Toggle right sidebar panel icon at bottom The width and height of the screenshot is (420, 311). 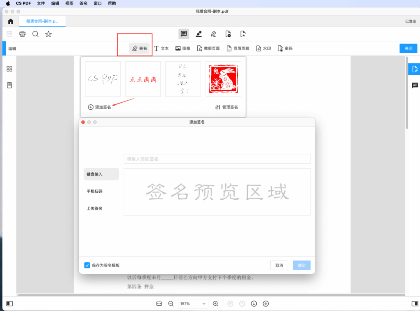tap(415, 304)
